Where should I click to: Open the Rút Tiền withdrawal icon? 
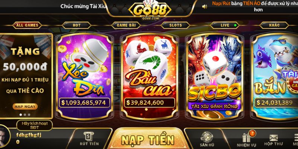coord(89,137)
